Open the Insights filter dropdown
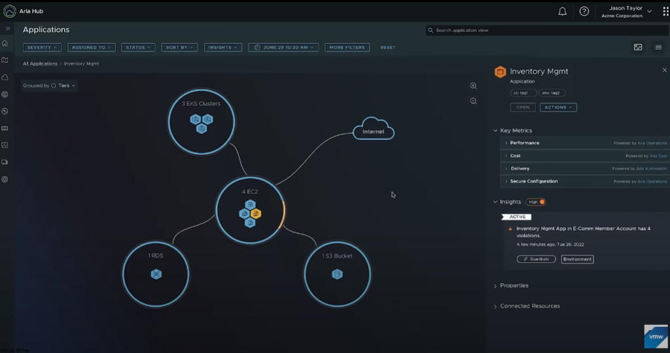 point(223,47)
